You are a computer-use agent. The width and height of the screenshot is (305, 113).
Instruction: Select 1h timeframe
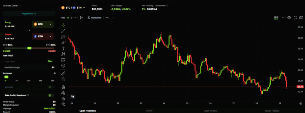pyautogui.click(x=68, y=18)
